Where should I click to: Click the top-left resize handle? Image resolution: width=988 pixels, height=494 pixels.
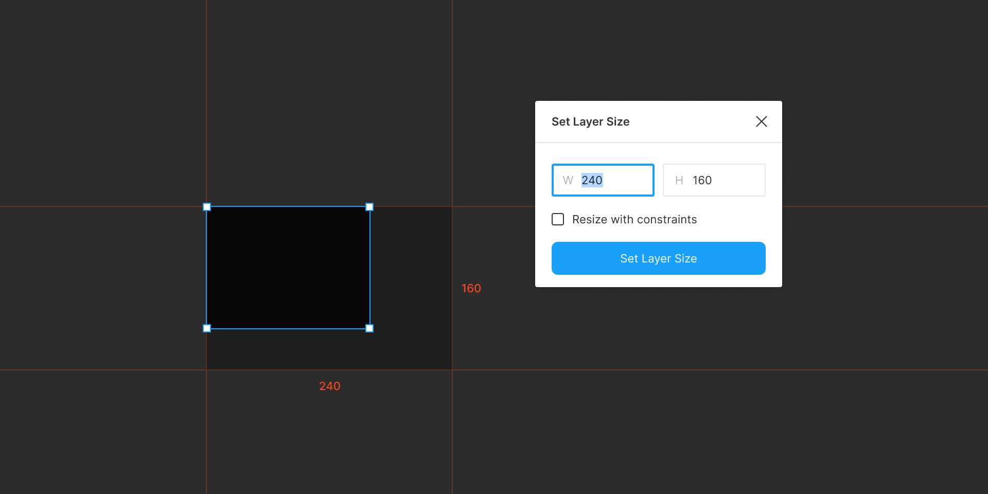point(207,207)
